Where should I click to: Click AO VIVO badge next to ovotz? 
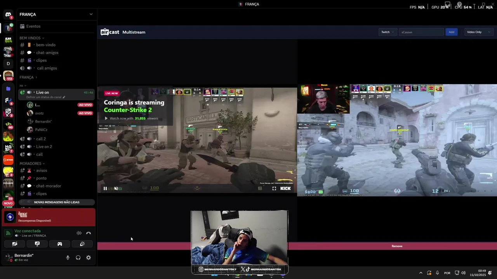(x=85, y=113)
